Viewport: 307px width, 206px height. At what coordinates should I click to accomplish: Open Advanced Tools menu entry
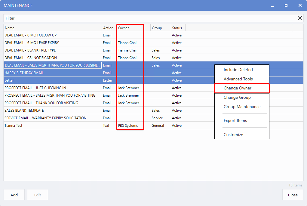(238, 79)
